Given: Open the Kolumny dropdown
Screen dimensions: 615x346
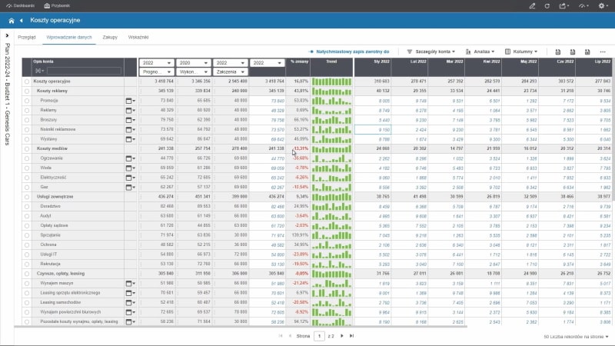Looking at the screenshot, I should (x=521, y=52).
